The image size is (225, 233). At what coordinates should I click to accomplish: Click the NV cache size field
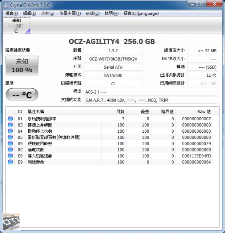[x=202, y=59]
